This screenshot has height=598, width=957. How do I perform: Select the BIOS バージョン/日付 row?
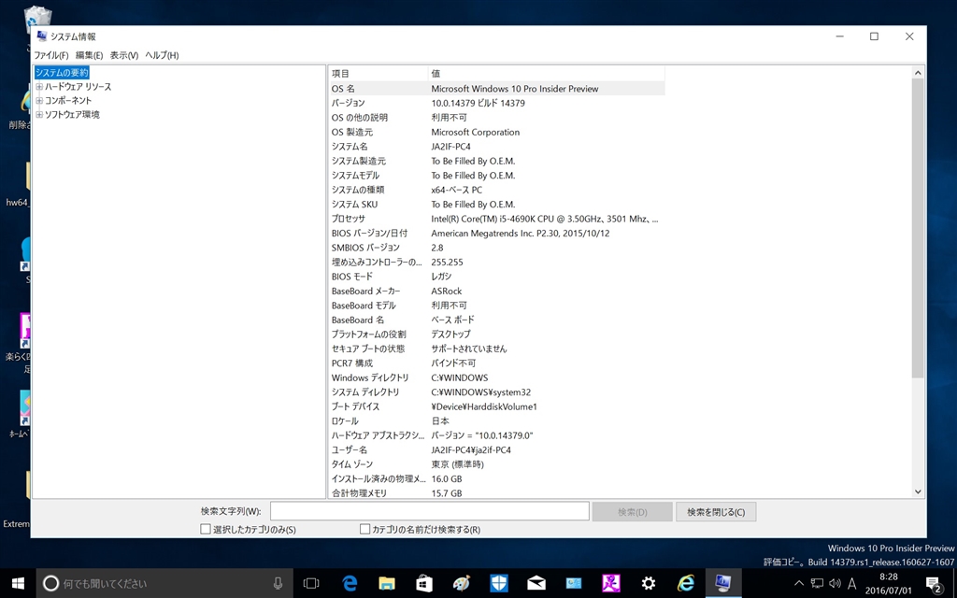[x=497, y=233]
